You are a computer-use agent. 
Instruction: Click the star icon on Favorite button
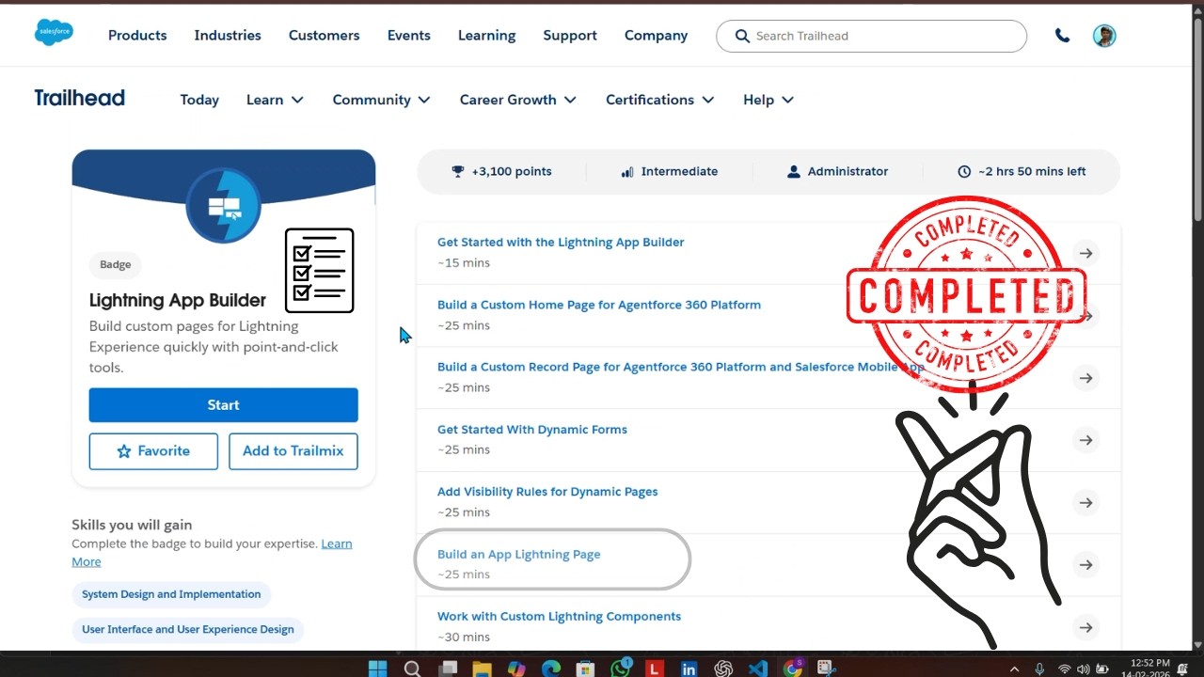tap(124, 451)
